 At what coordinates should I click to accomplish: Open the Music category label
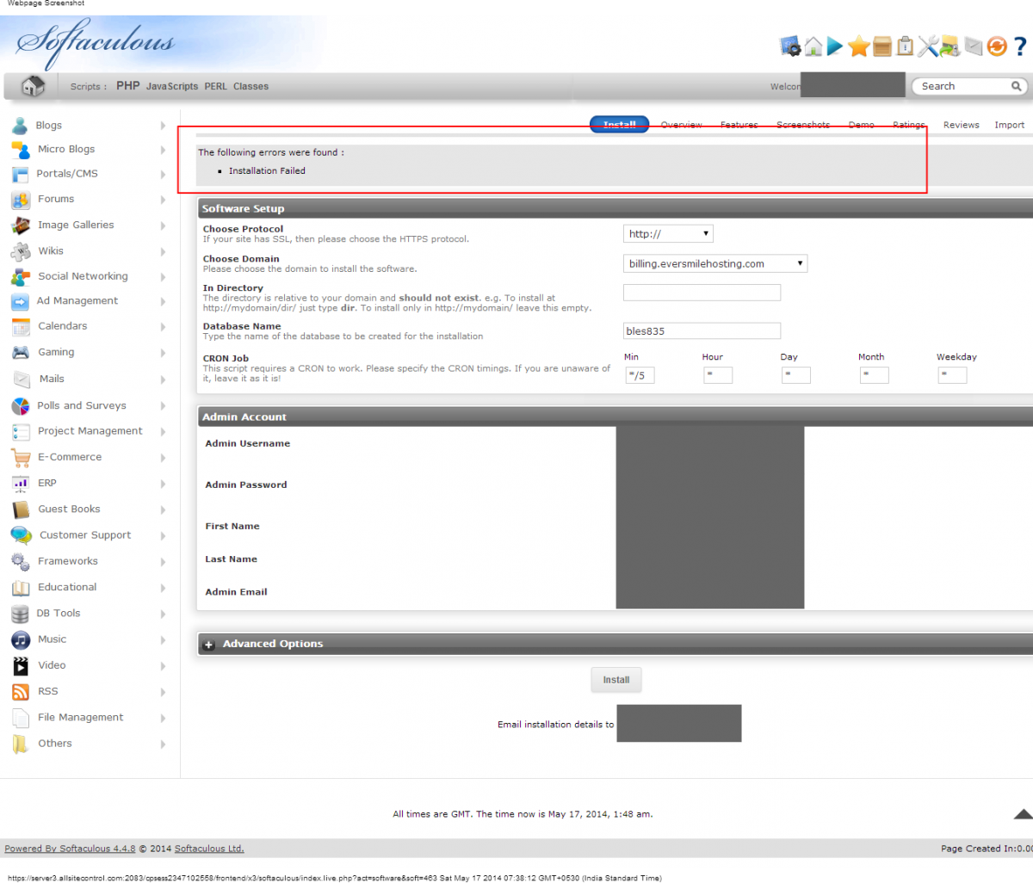(52, 639)
